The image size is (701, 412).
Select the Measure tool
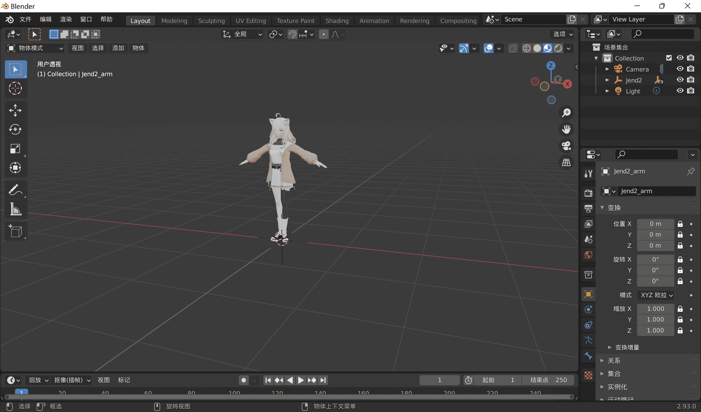point(15,209)
